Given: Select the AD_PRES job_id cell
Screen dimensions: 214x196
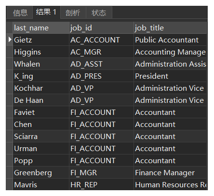Looking at the screenshot, I should coord(101,76).
